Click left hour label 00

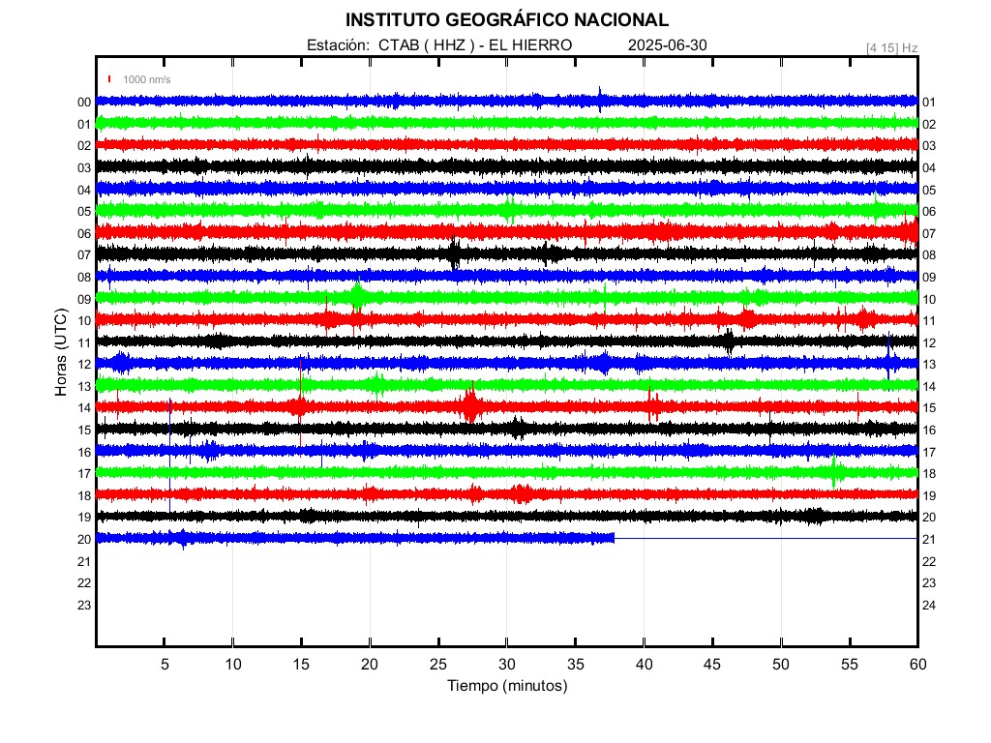point(84,103)
